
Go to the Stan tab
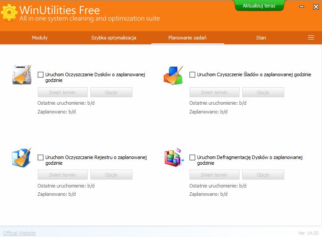(261, 38)
